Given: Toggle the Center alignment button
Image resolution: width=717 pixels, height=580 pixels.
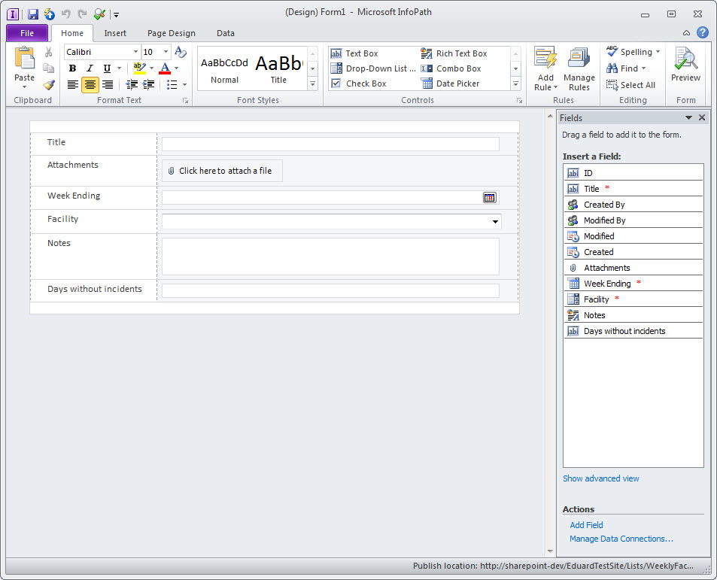Looking at the screenshot, I should coord(90,84).
